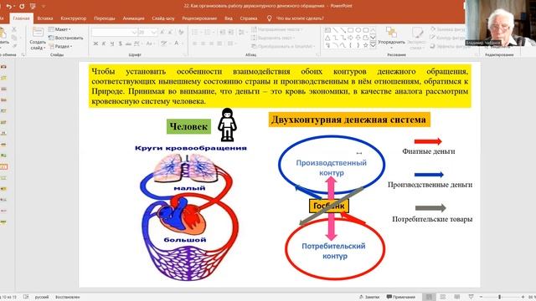536x301 pixels.
Task: Open the Рецензирование ribbon tab
Action: [x=199, y=18]
